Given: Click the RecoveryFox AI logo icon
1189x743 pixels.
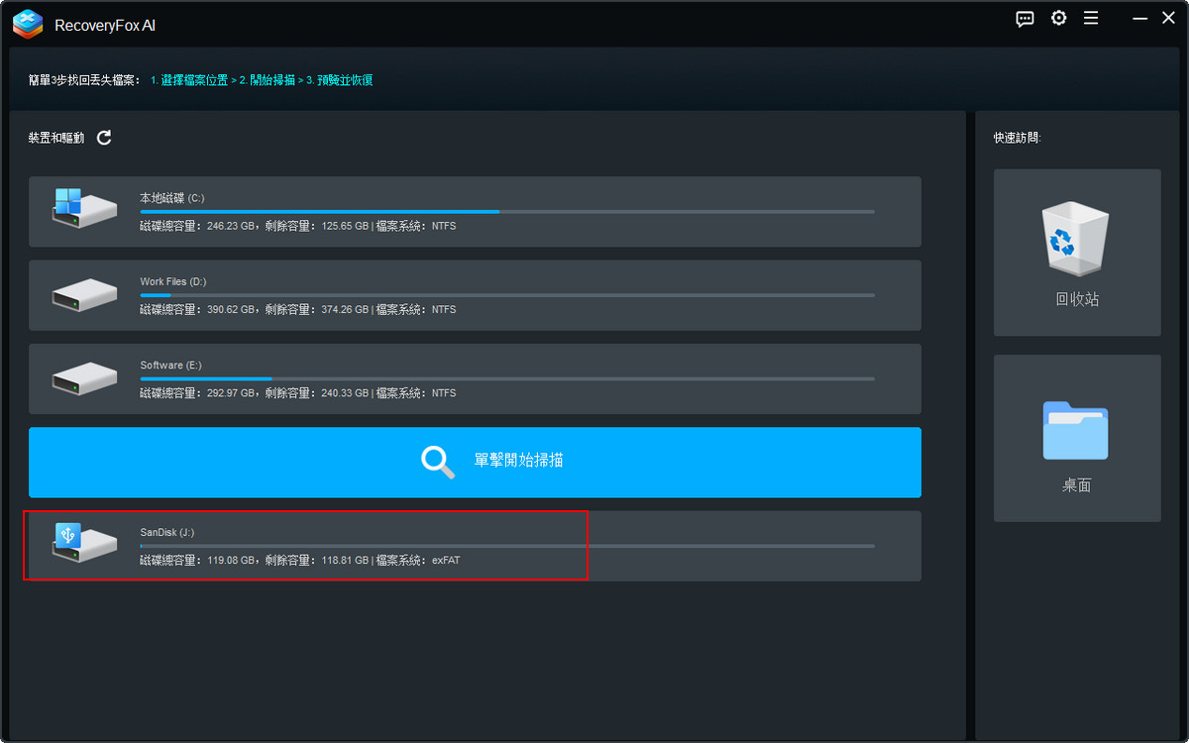Looking at the screenshot, I should click(28, 24).
